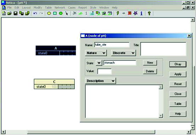Expand the Nature dropdown
Viewport: 196px width, 135px height.
pos(96,53)
